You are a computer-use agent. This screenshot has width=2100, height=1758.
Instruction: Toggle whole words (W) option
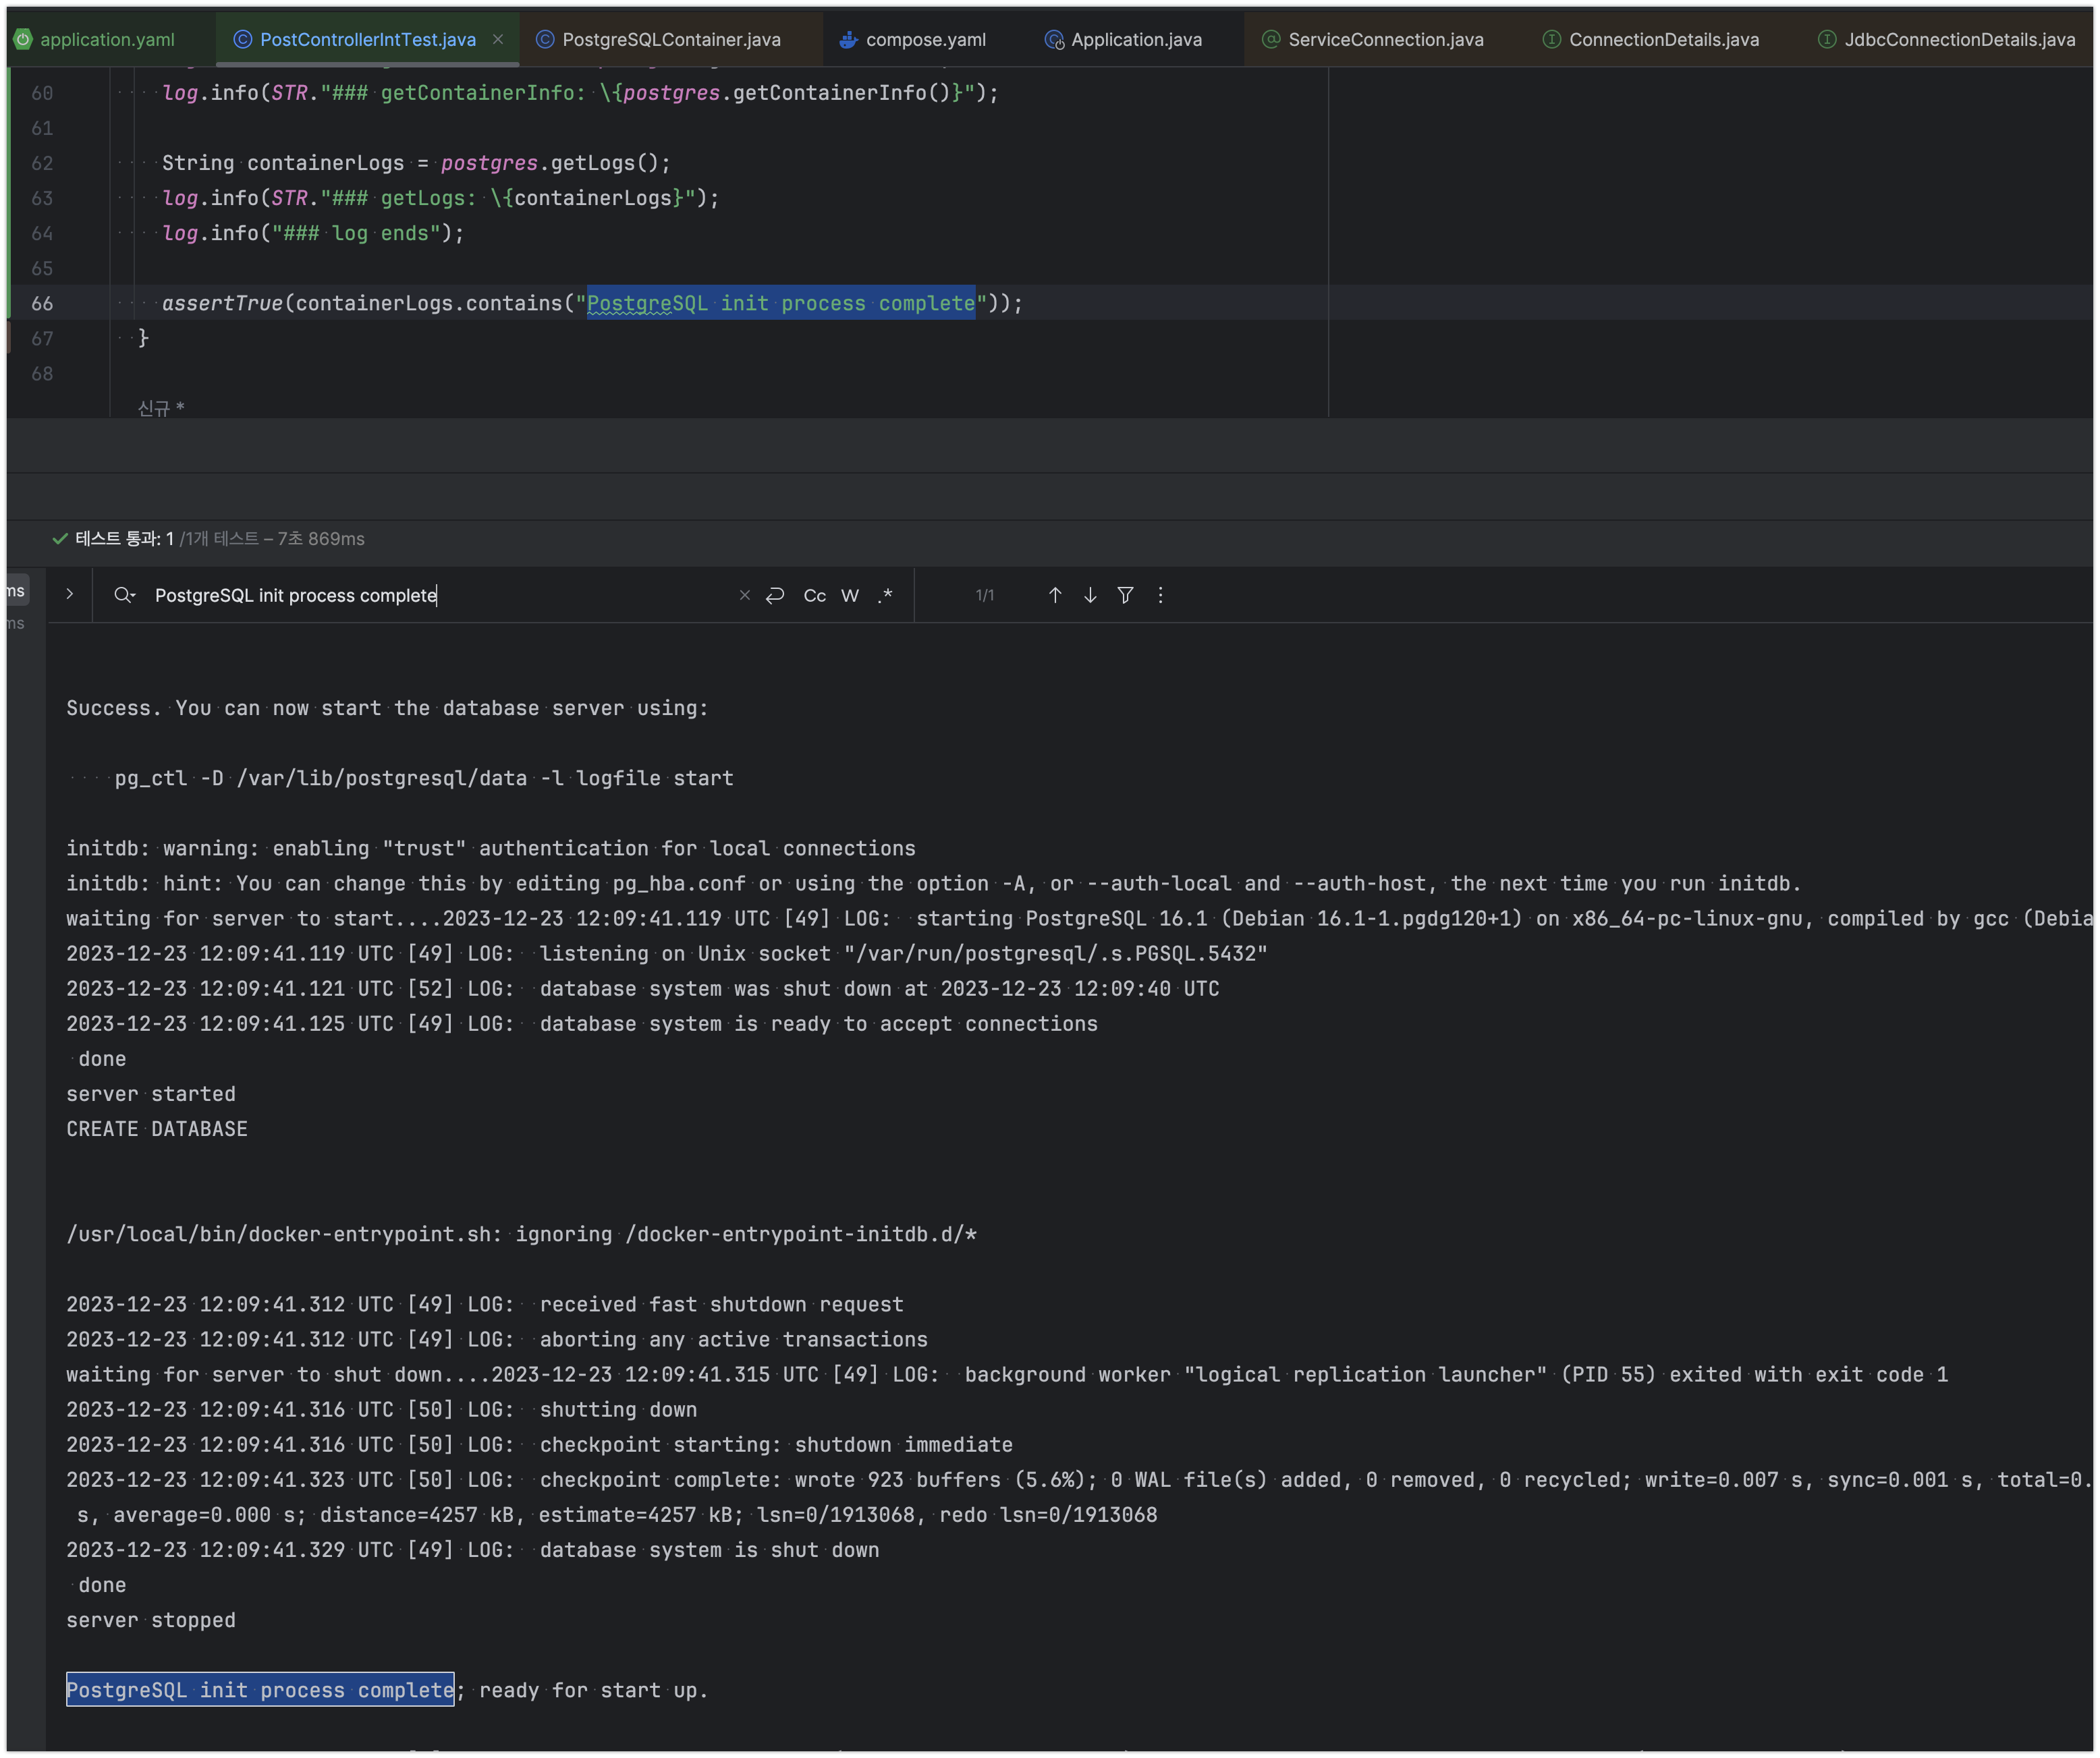tap(849, 596)
